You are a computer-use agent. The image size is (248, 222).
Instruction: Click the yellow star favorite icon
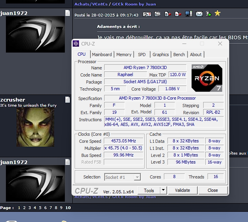pyautogui.click(x=217, y=14)
